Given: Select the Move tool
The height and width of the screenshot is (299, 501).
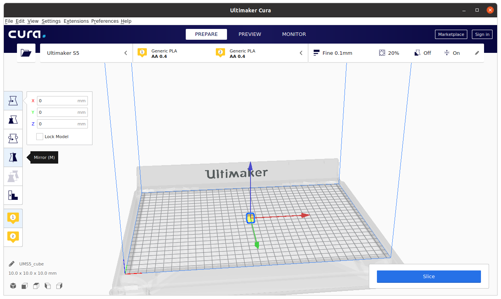Looking at the screenshot, I should (13, 101).
